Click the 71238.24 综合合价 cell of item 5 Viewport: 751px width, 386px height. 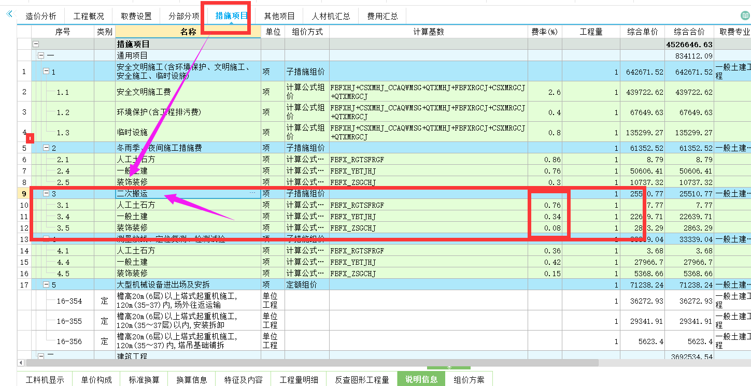pos(689,284)
